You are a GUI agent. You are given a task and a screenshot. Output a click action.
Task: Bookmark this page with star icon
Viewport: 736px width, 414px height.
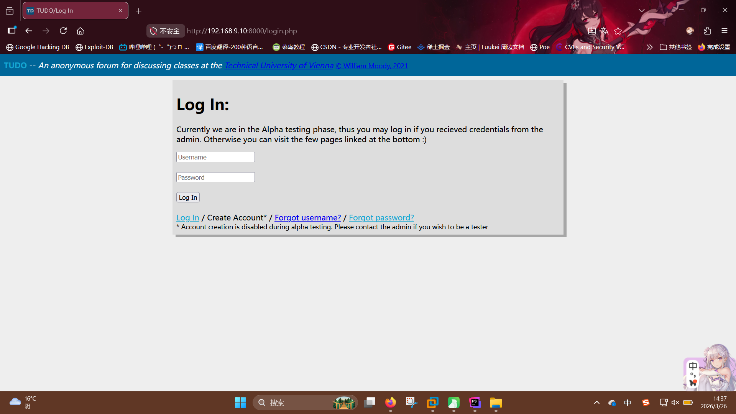coord(618,31)
